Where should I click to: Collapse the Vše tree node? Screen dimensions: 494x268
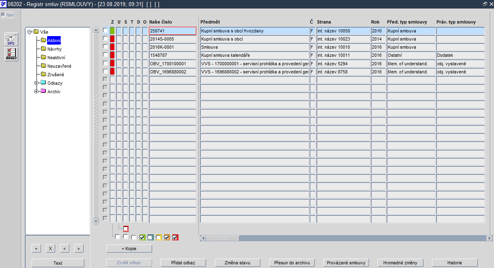[30, 32]
